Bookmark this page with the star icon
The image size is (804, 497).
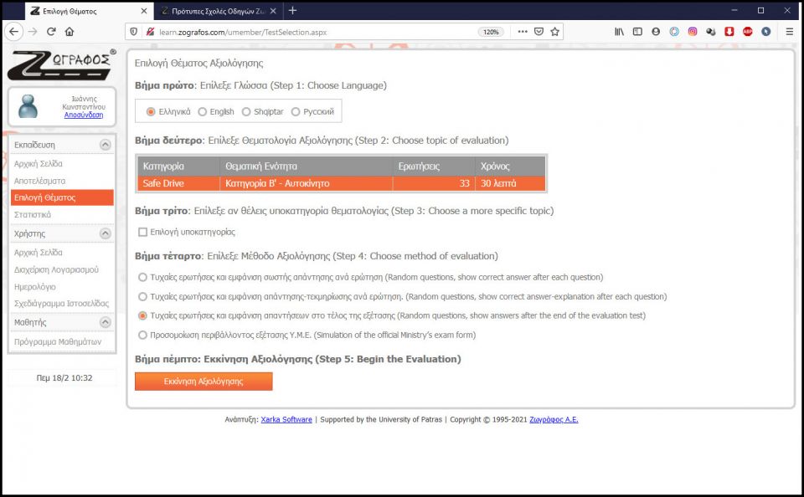pyautogui.click(x=555, y=32)
